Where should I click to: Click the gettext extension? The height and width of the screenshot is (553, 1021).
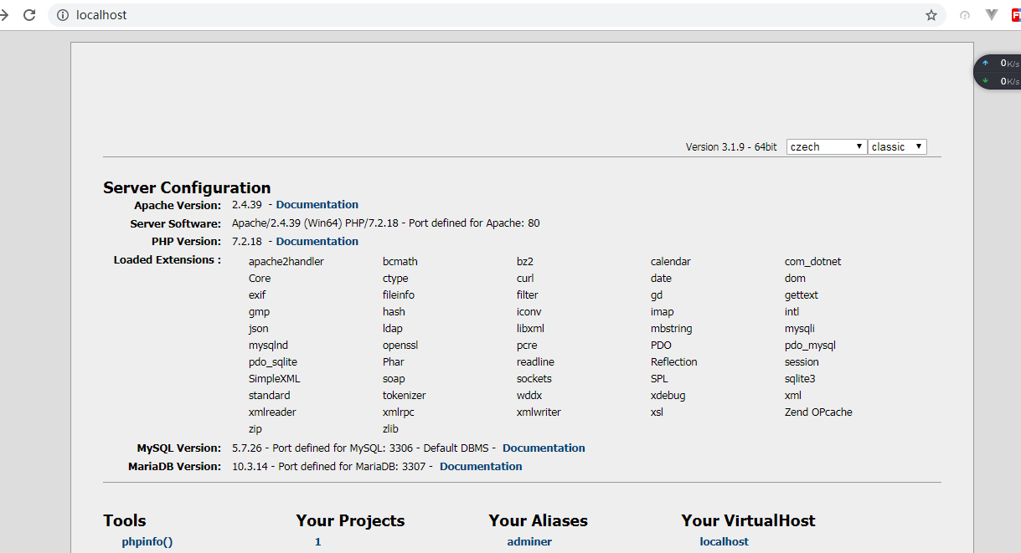tap(802, 295)
